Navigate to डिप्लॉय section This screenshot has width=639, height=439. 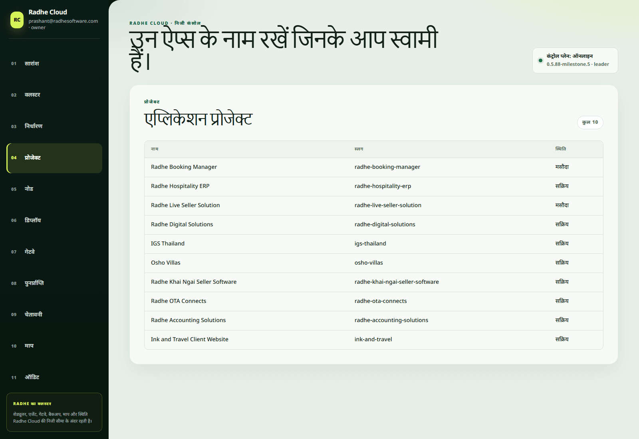coord(54,221)
